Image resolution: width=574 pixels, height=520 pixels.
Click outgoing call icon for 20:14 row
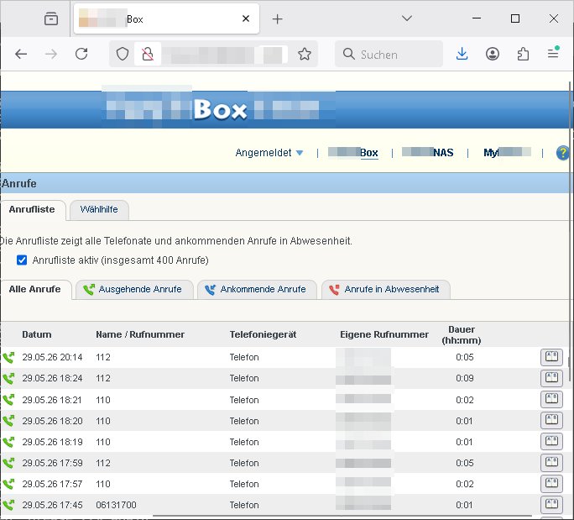(8, 357)
